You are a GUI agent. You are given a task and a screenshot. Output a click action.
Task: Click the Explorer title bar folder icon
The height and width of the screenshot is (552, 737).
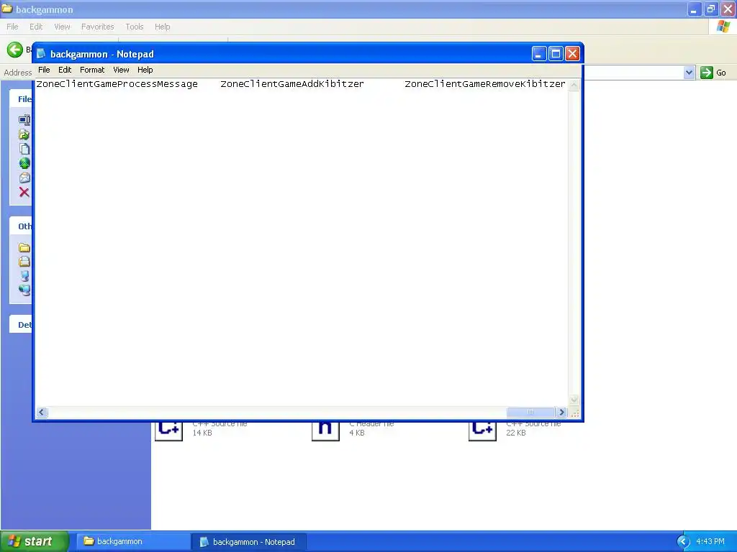click(x=7, y=9)
